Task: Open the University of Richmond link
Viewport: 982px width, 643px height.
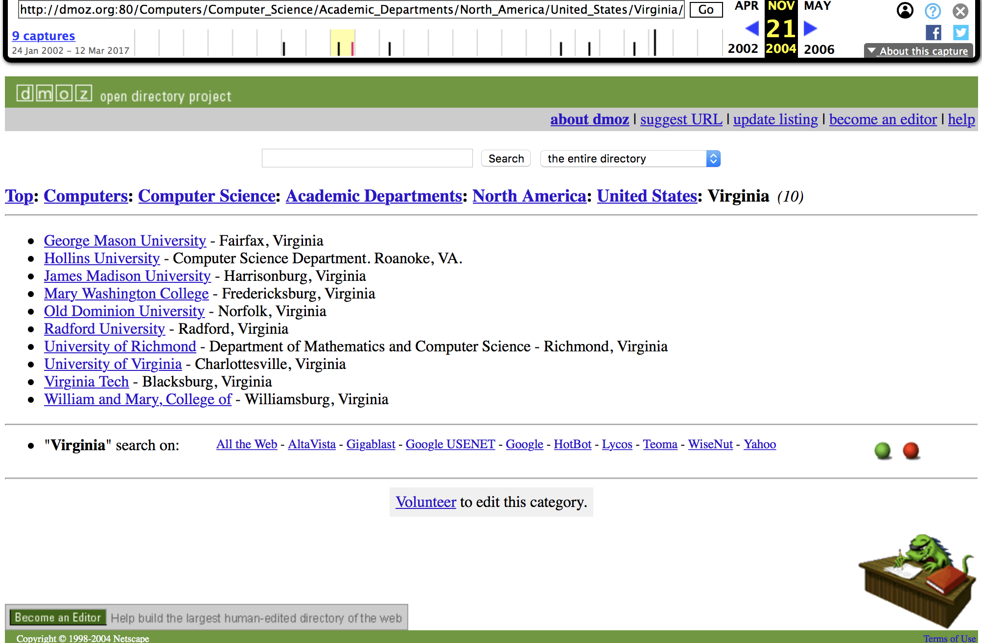Action: 120,346
